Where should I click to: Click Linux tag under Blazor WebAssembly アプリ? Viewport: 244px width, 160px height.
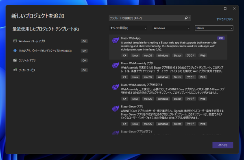[135, 77]
